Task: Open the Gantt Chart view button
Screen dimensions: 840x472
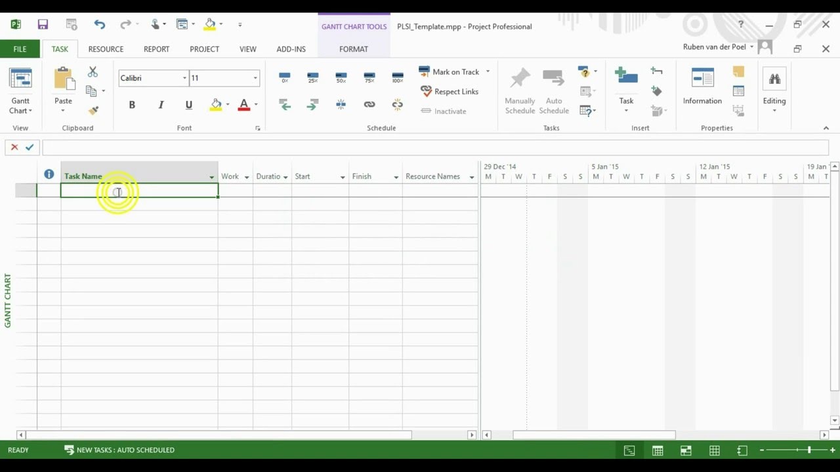Action: (20, 91)
